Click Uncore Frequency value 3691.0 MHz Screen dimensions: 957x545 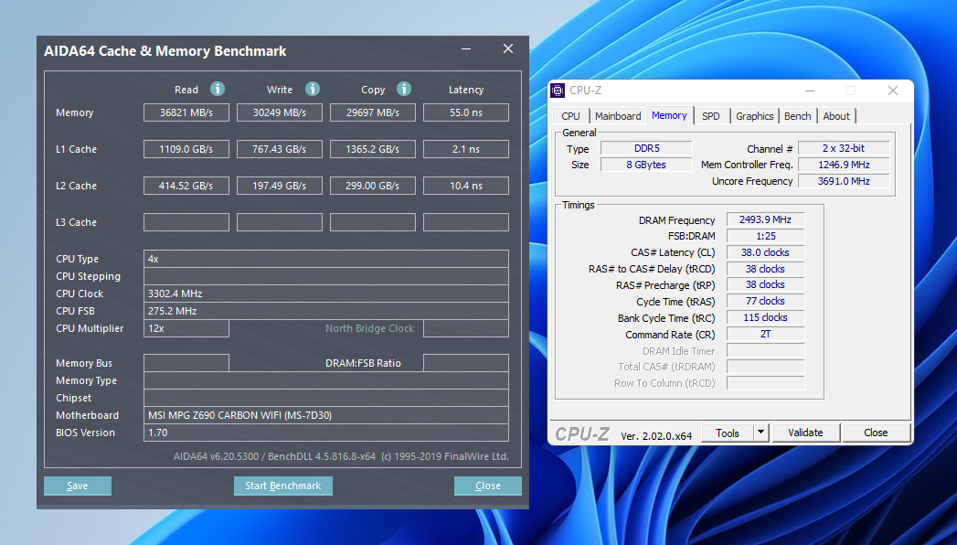pos(844,181)
